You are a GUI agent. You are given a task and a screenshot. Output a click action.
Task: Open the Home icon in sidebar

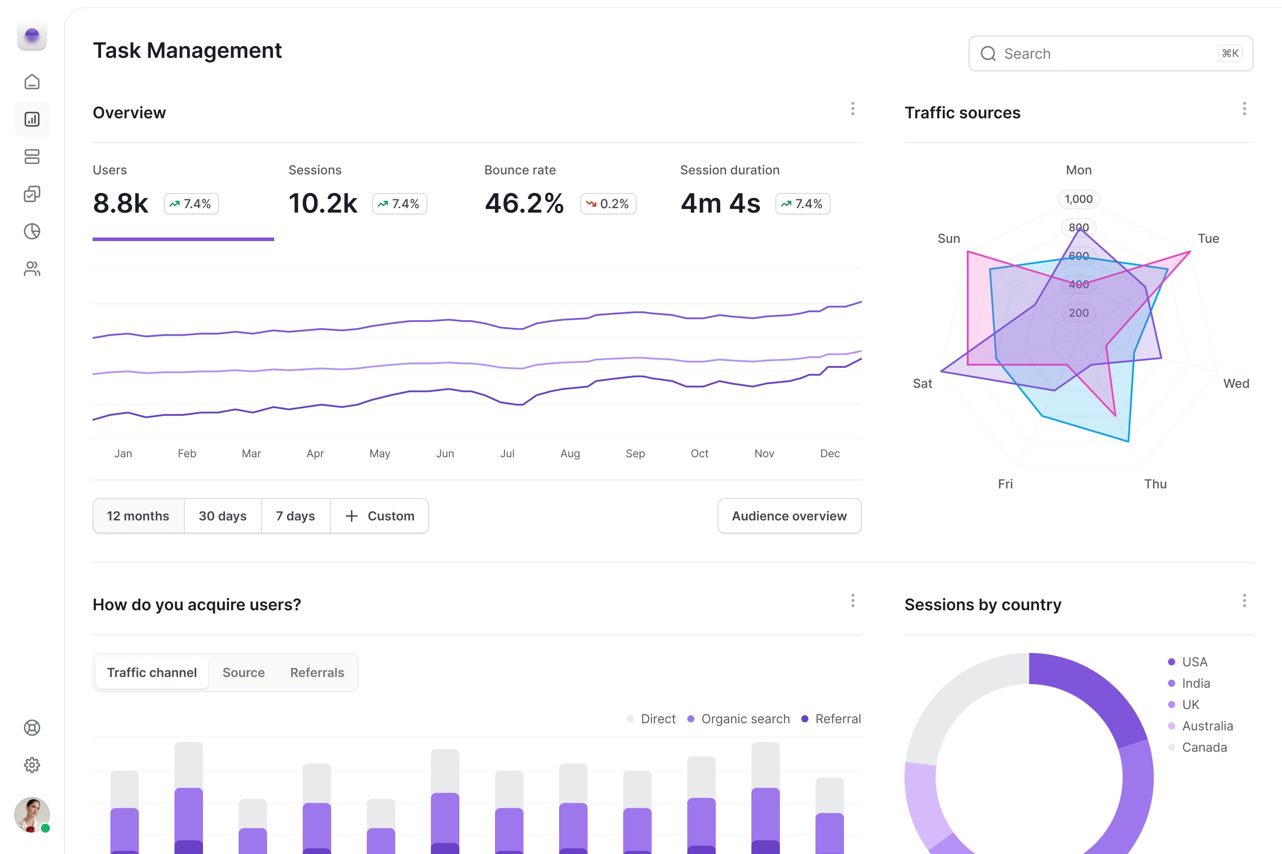(32, 82)
